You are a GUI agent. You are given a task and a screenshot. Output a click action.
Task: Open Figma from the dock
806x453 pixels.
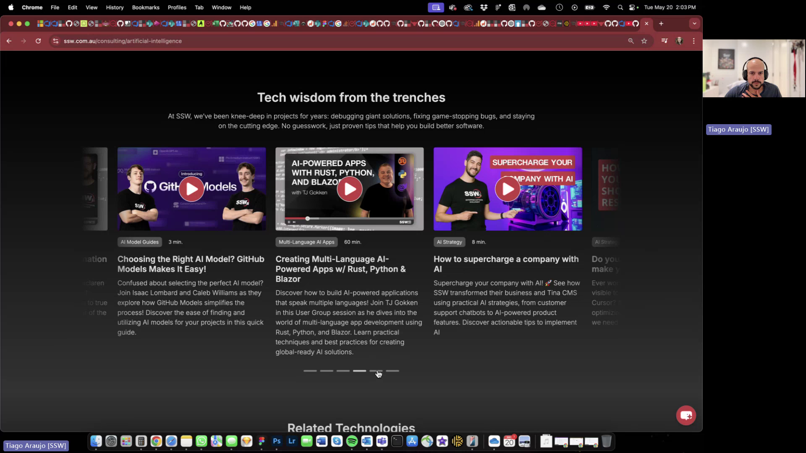pyautogui.click(x=262, y=441)
